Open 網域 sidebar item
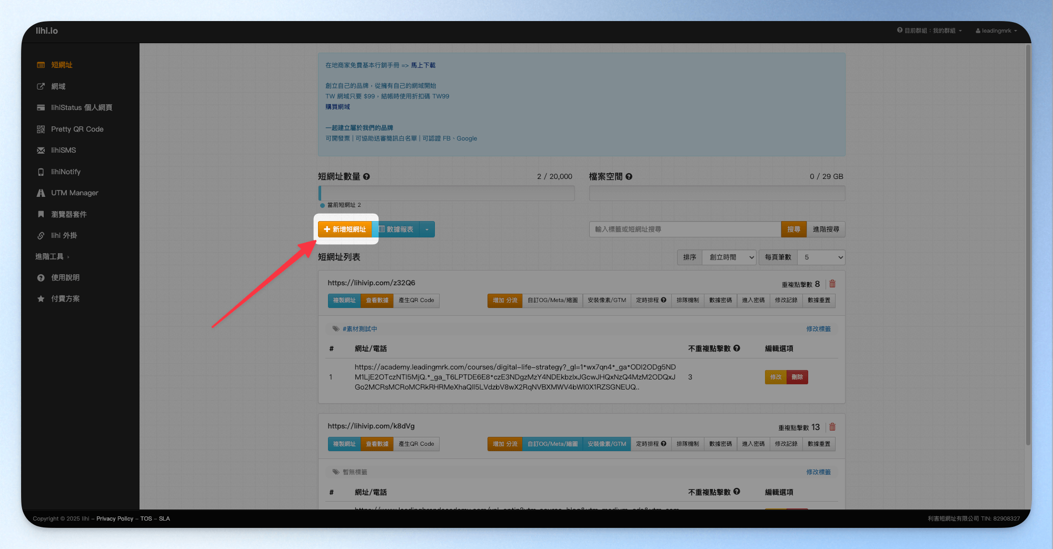Screen dimensions: 1053x549 [58, 86]
